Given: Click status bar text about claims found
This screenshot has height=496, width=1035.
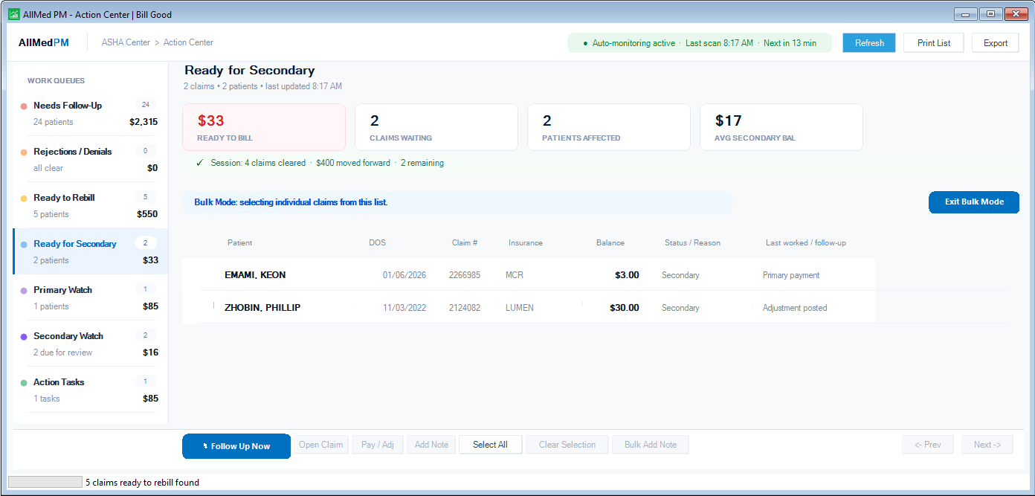Looking at the screenshot, I should [x=142, y=483].
